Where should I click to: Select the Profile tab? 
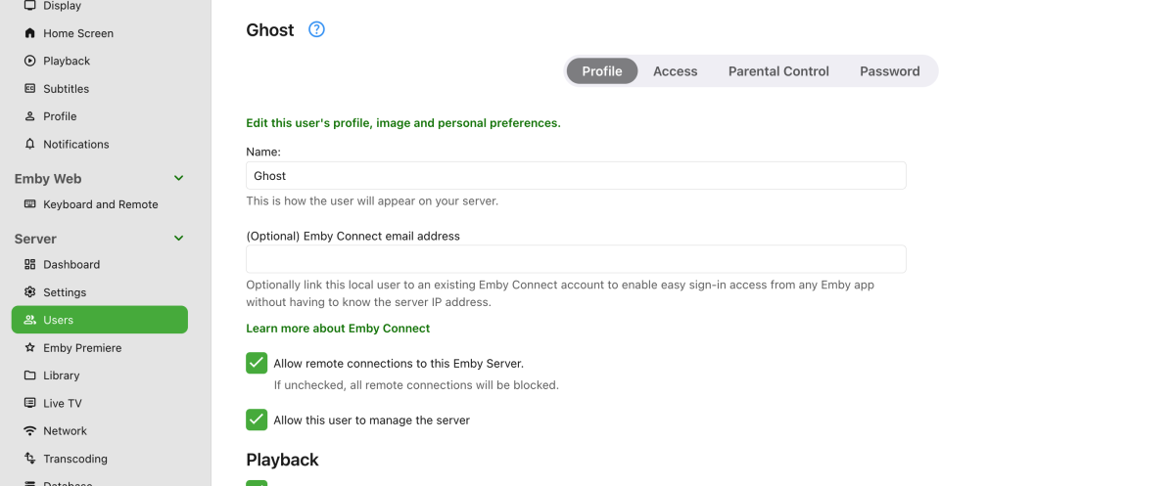click(602, 70)
